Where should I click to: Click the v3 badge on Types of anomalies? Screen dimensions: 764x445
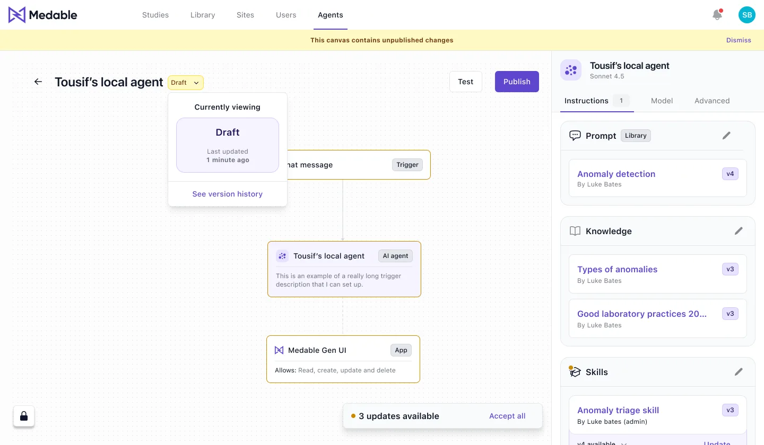[x=730, y=269]
